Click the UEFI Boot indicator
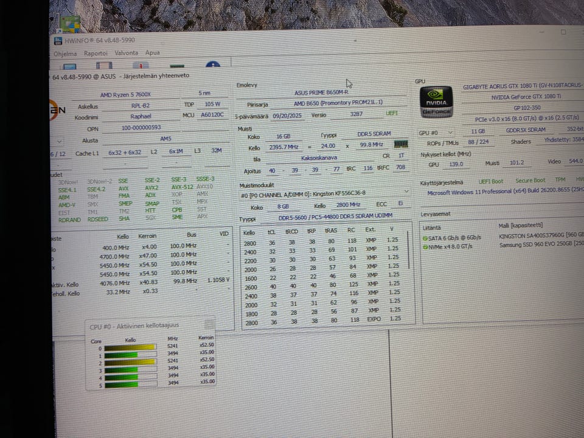 490,181
